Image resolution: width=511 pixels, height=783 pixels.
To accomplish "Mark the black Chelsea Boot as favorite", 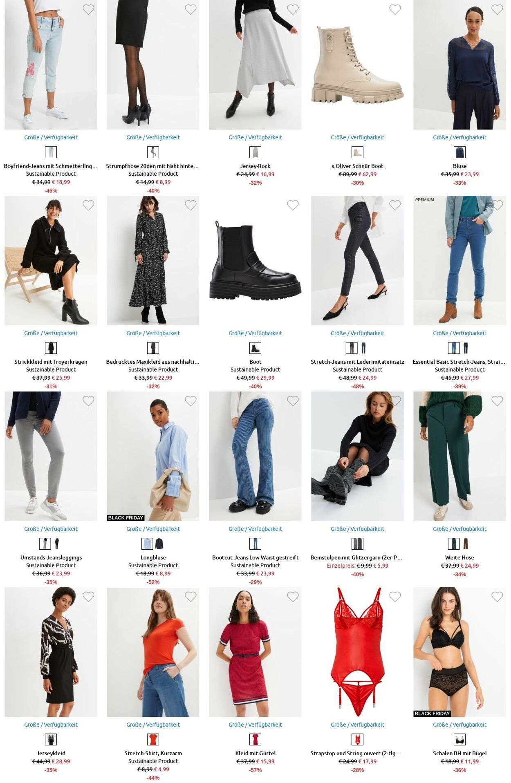I will 293,205.
